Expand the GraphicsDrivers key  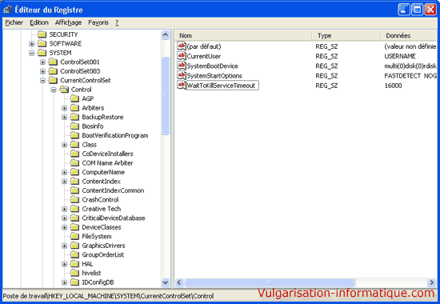point(65,246)
